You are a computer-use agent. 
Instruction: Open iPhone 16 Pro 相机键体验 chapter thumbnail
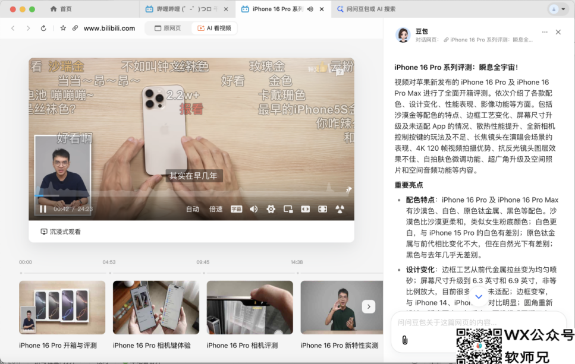pyautogui.click(x=156, y=307)
